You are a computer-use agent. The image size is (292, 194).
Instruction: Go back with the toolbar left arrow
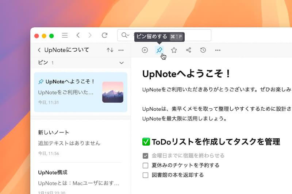click(78, 35)
